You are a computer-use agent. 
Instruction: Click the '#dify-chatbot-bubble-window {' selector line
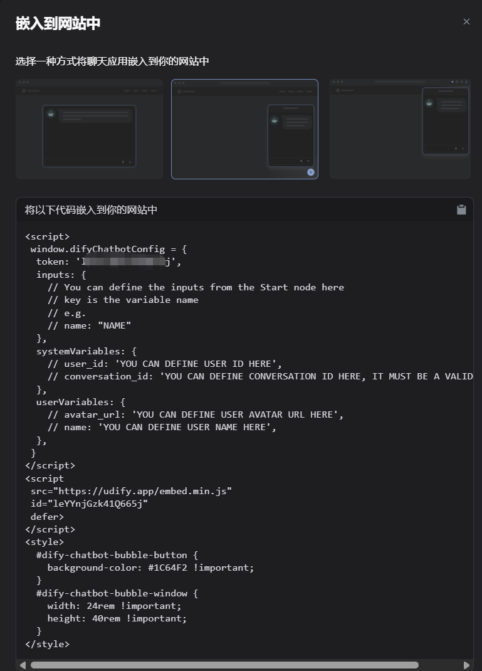(117, 593)
